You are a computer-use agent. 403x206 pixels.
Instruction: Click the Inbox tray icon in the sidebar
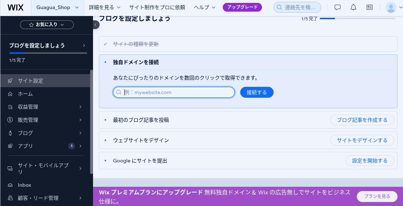click(x=10, y=185)
